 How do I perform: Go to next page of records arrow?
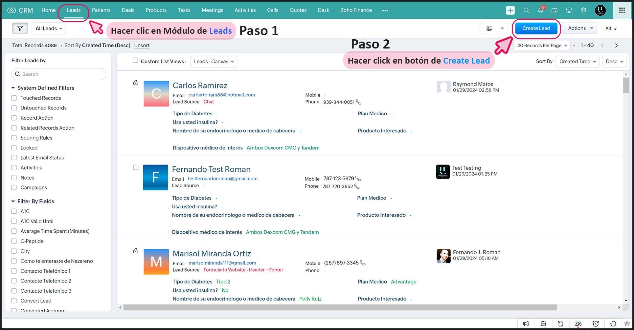(616, 46)
